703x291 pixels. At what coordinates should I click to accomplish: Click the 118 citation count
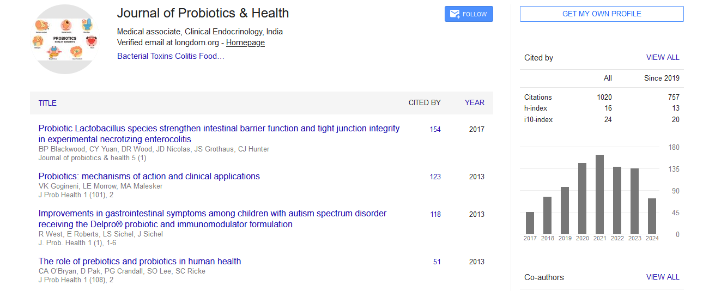[435, 214]
